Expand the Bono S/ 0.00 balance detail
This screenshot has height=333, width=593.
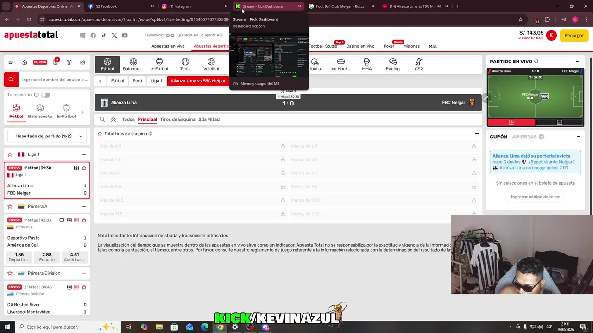click(531, 38)
